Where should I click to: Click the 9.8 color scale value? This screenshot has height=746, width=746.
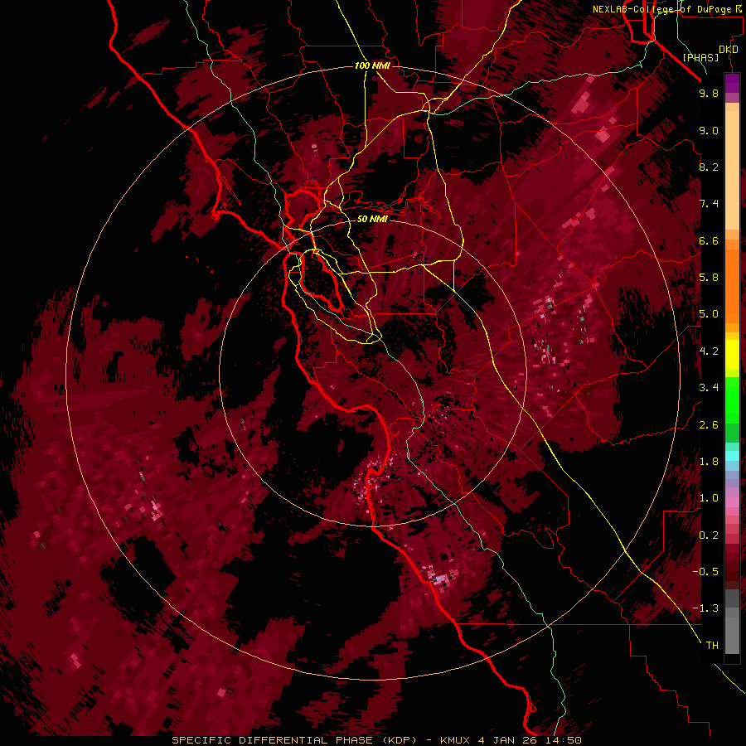709,93
